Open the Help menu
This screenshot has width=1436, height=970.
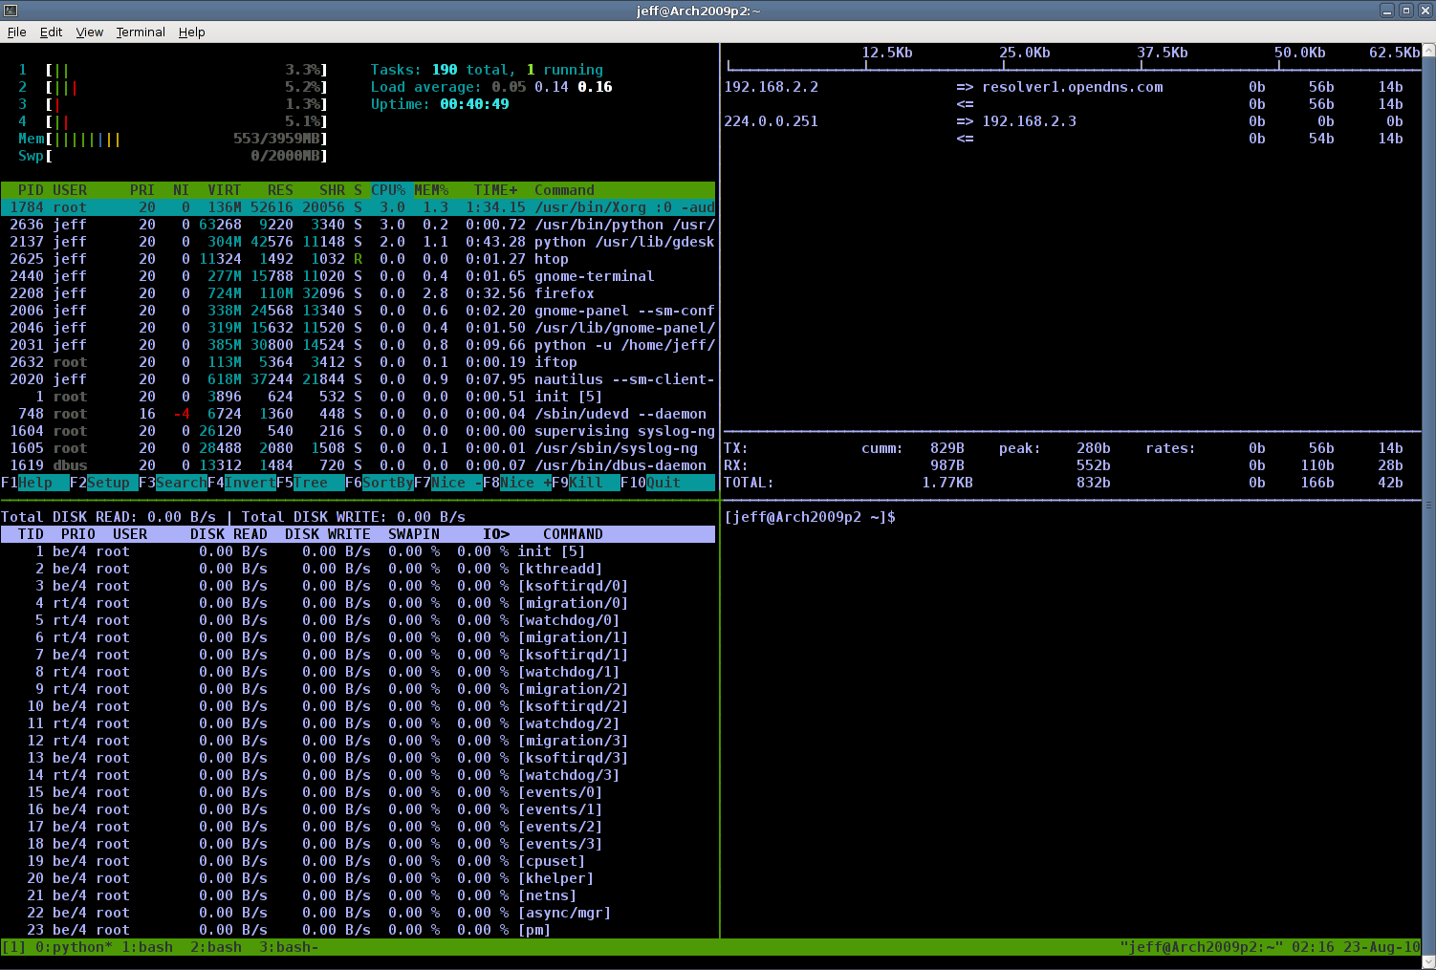[x=191, y=32]
